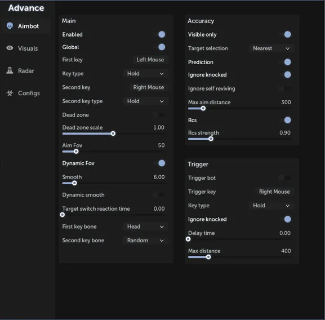Click the Max aim distance slider handle
The image size is (325, 320).
(x=203, y=108)
